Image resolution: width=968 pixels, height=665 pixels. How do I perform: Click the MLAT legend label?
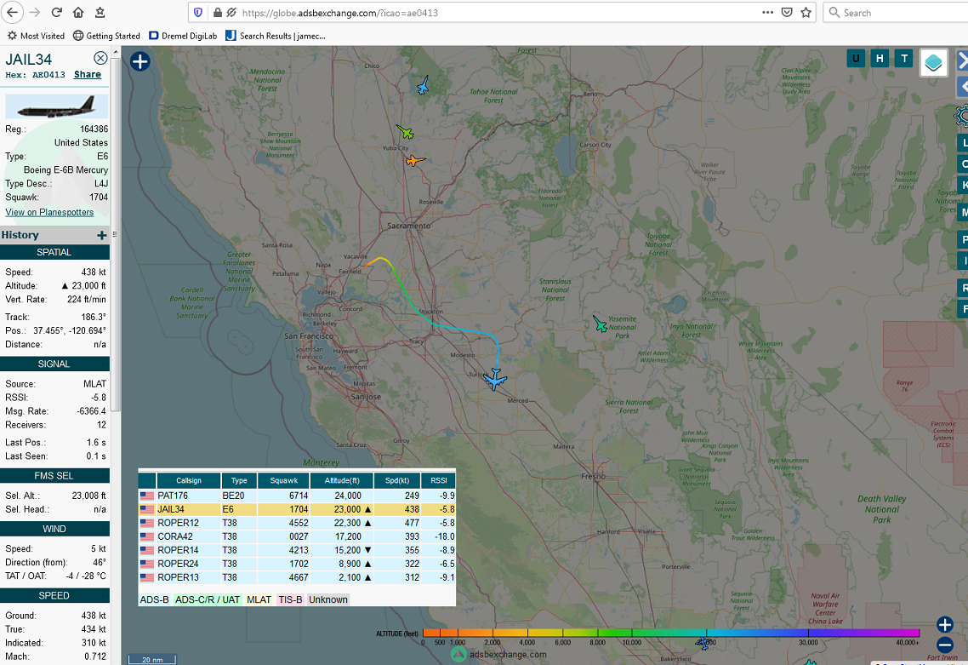pos(259,599)
